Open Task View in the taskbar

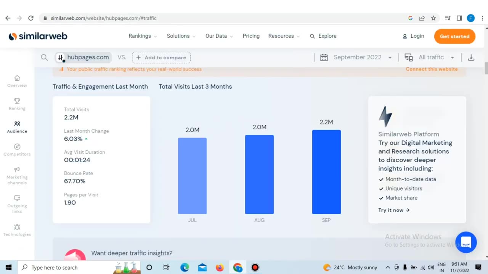click(167, 268)
